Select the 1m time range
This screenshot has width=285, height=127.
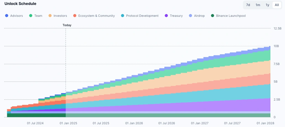pyautogui.click(x=258, y=5)
